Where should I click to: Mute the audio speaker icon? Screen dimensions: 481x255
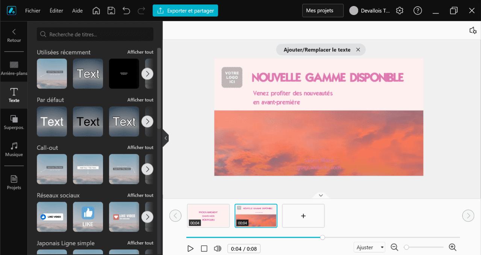218,248
